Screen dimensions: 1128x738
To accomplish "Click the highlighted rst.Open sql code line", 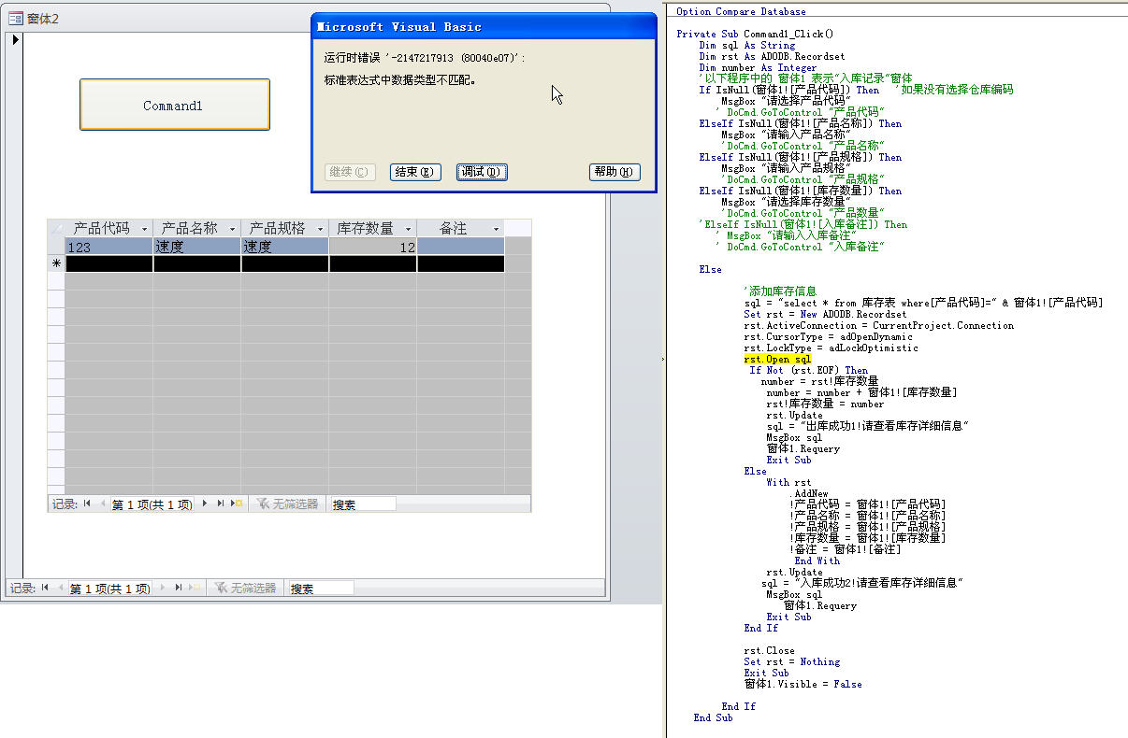I will pyautogui.click(x=777, y=359).
